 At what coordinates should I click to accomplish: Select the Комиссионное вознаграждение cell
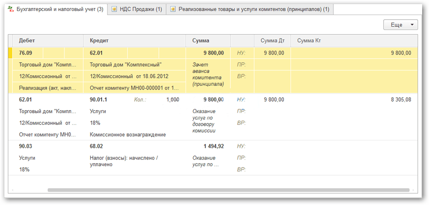(x=128, y=135)
